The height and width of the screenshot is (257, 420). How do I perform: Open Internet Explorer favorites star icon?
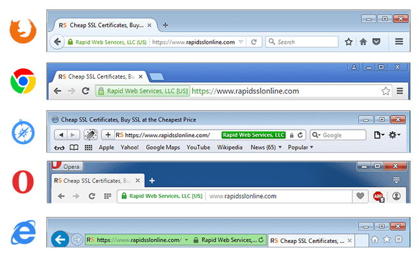(x=387, y=239)
